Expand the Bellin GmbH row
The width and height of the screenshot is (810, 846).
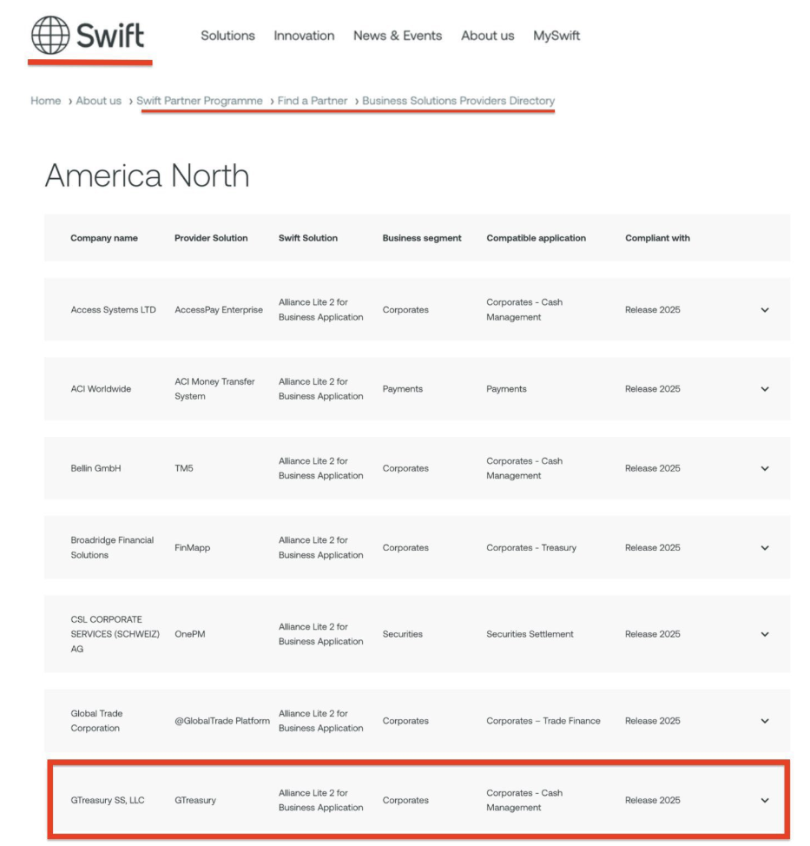click(x=765, y=468)
